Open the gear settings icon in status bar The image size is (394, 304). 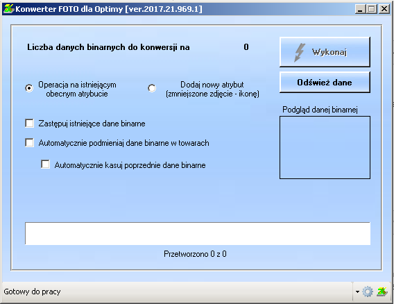[x=368, y=292]
